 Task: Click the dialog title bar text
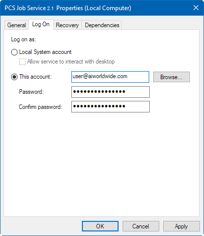pos(68,8)
